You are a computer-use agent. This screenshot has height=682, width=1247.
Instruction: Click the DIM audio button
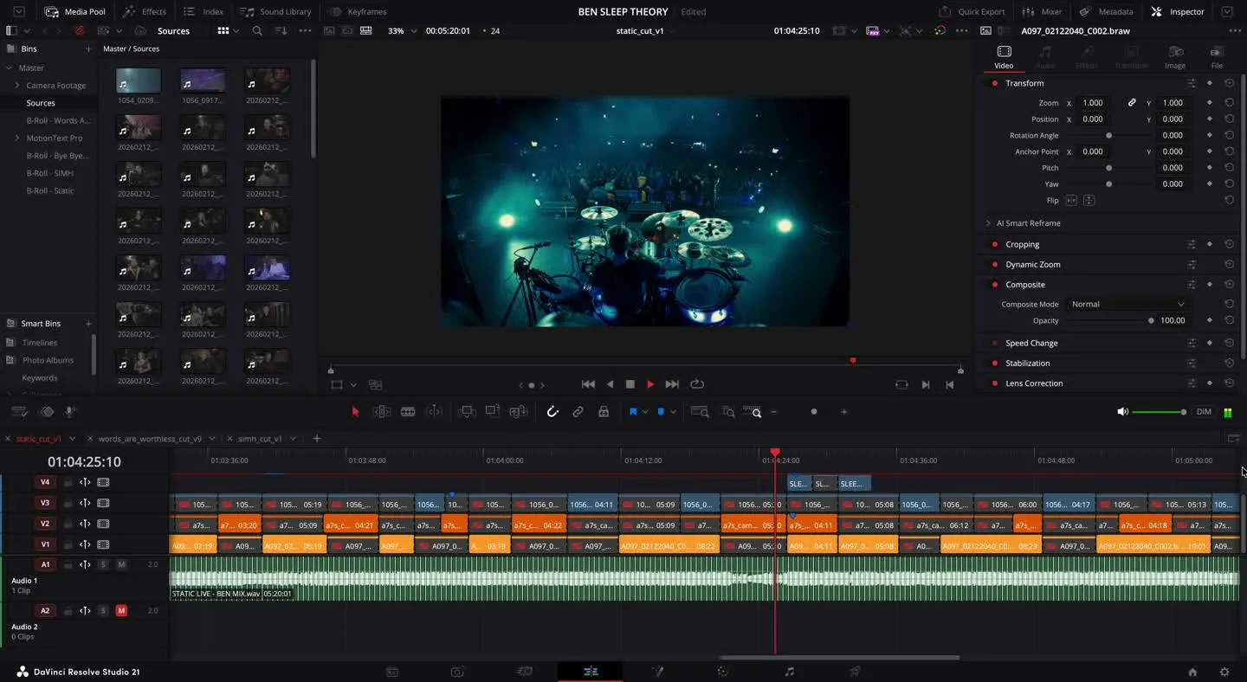pyautogui.click(x=1204, y=412)
